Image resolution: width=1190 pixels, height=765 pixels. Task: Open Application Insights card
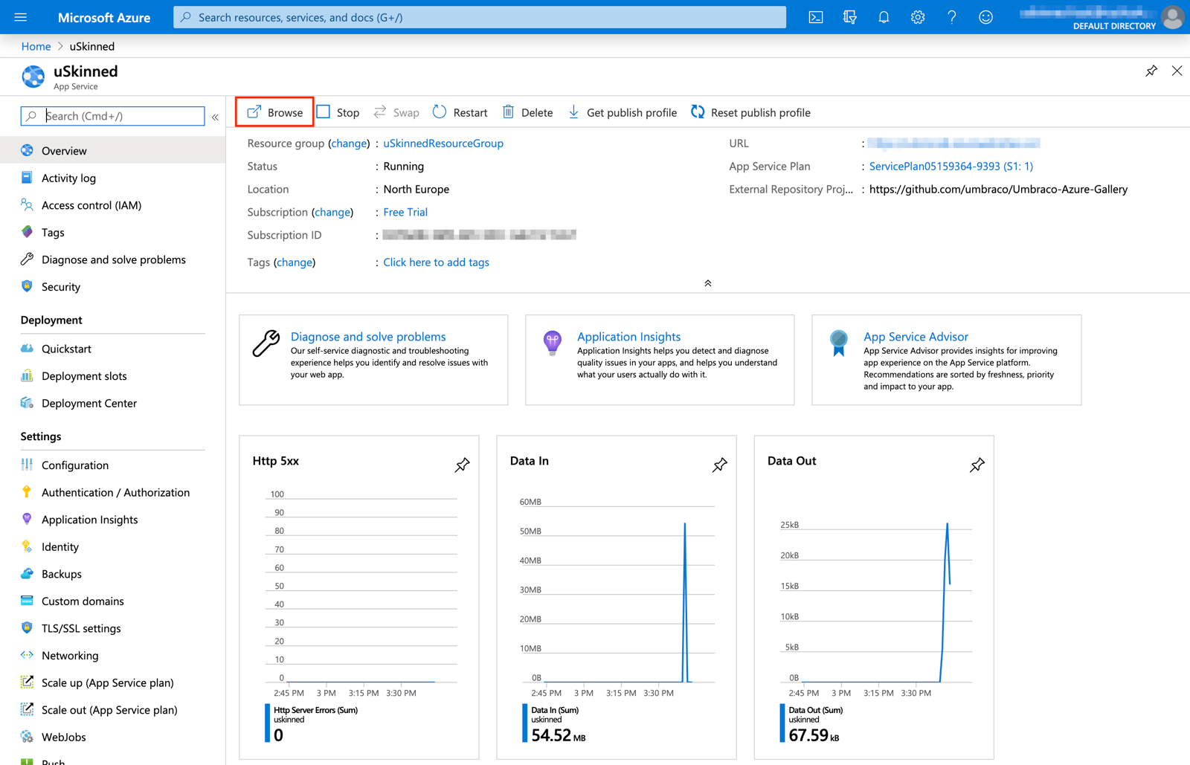660,360
